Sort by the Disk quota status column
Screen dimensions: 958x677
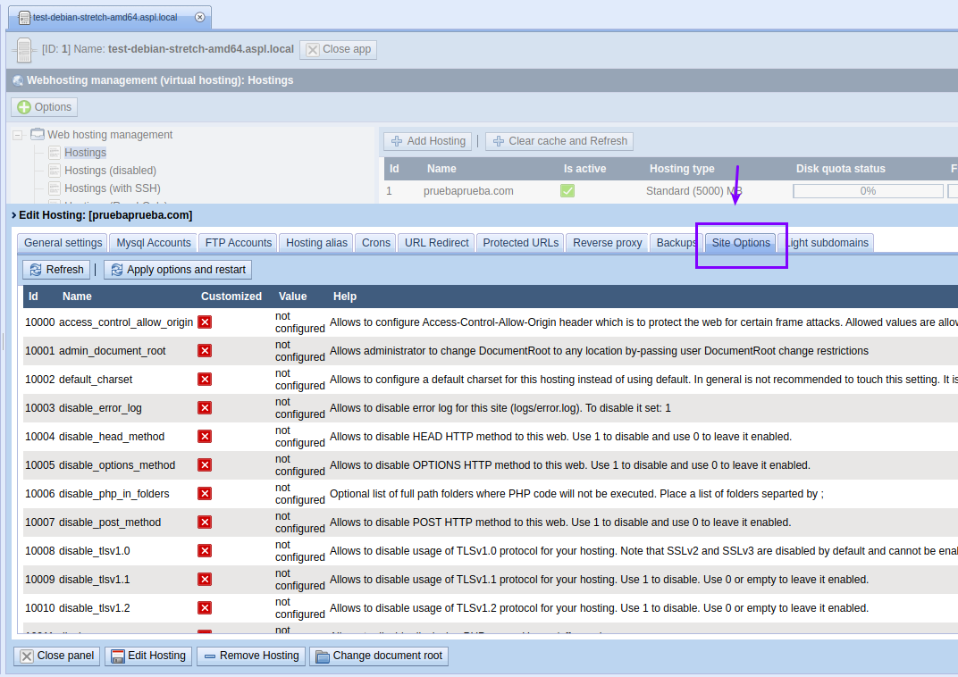click(841, 169)
